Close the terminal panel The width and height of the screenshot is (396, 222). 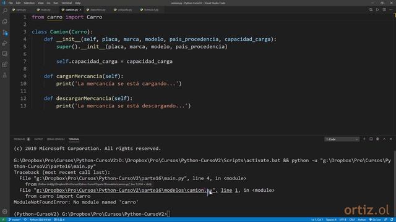pos(390,139)
